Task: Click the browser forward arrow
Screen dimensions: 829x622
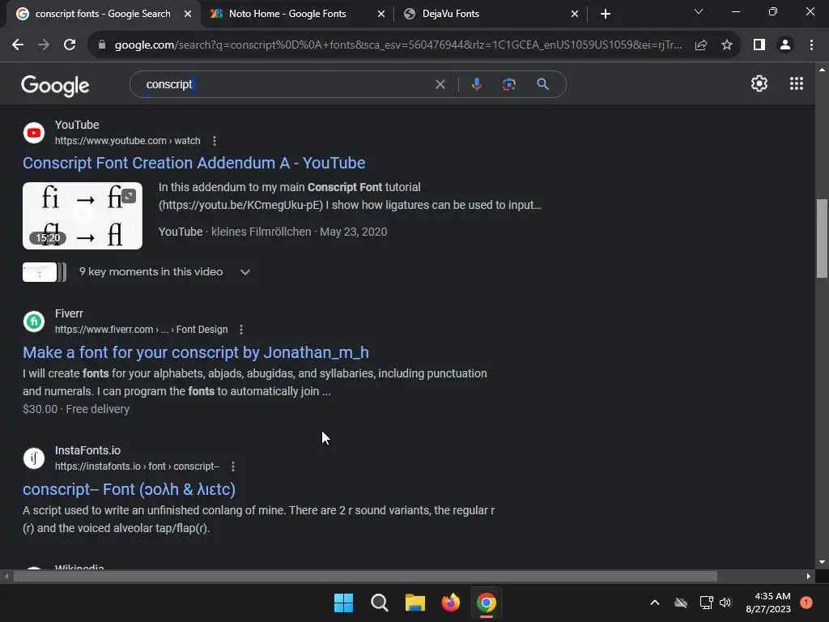Action: click(44, 45)
